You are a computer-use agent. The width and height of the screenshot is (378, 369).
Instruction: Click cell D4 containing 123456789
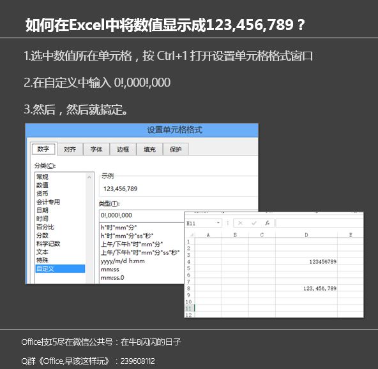click(x=306, y=262)
